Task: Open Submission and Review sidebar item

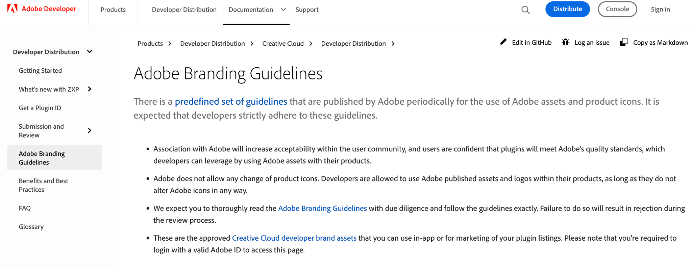Action: pyautogui.click(x=41, y=130)
